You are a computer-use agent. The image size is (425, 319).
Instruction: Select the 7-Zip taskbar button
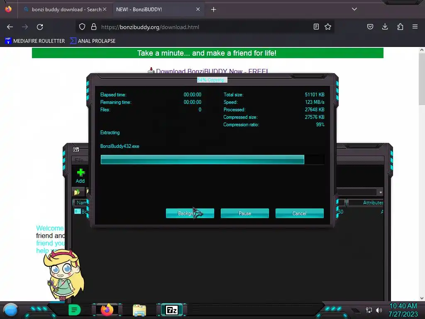coord(172,310)
